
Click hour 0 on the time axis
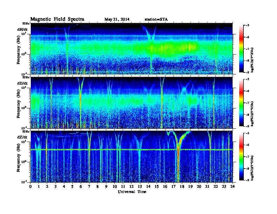[30, 186]
